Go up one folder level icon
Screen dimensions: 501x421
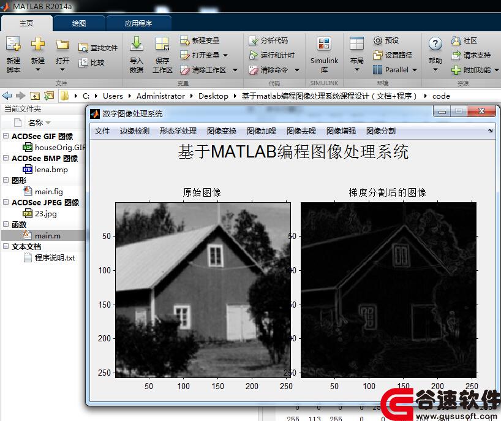35,96
